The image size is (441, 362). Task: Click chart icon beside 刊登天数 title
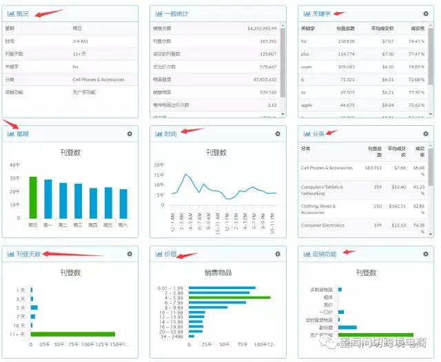tap(11, 254)
